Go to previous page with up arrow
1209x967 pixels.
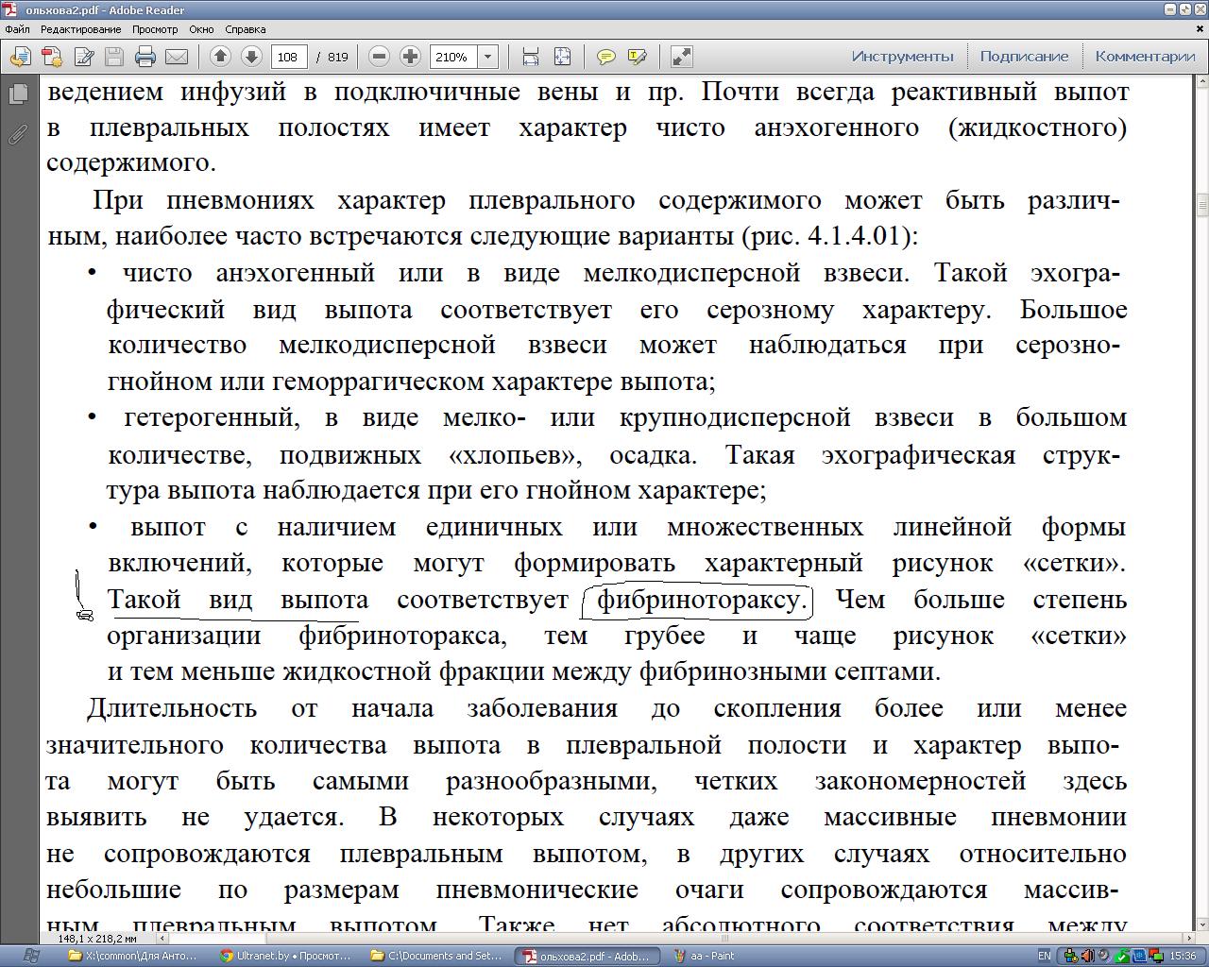click(220, 57)
